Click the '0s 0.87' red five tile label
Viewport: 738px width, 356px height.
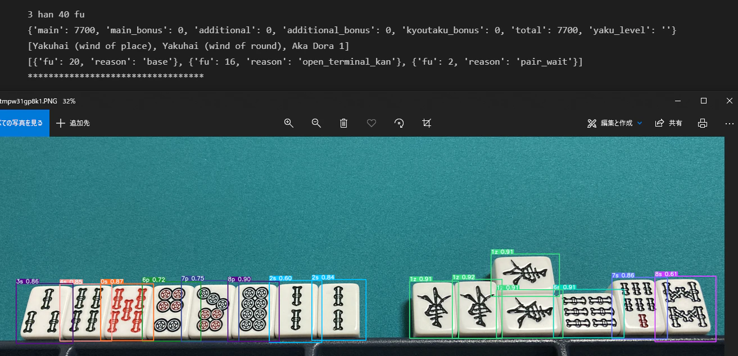pos(112,281)
